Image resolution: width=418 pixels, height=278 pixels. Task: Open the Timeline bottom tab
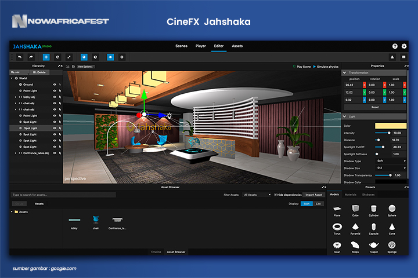click(156, 252)
